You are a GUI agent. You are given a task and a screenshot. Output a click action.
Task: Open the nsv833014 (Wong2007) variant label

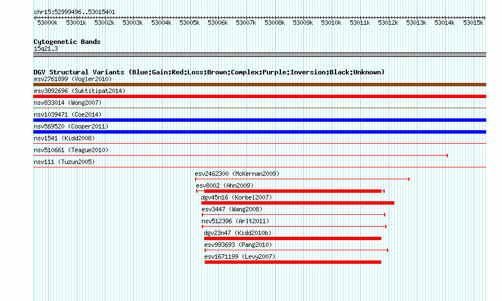[x=68, y=103]
